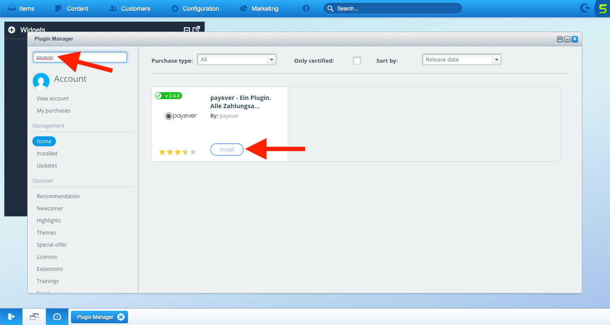
Task: Click the Account avatar icon
Action: pyautogui.click(x=41, y=81)
